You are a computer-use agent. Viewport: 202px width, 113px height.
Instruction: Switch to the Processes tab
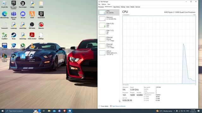click(101, 7)
